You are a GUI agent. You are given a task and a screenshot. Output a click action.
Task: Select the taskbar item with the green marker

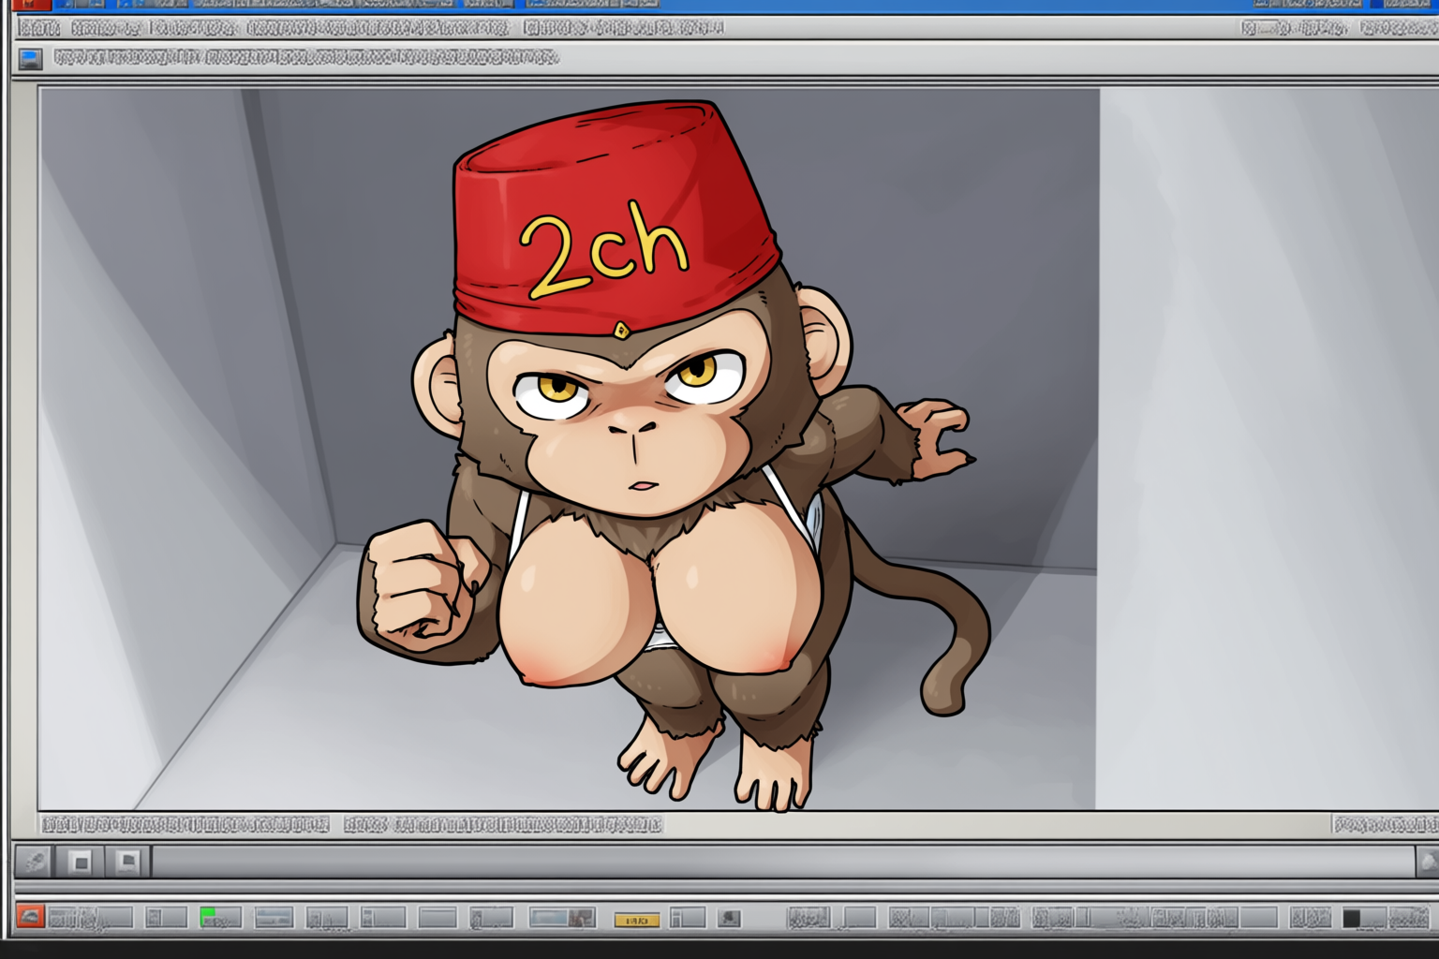pyautogui.click(x=220, y=917)
